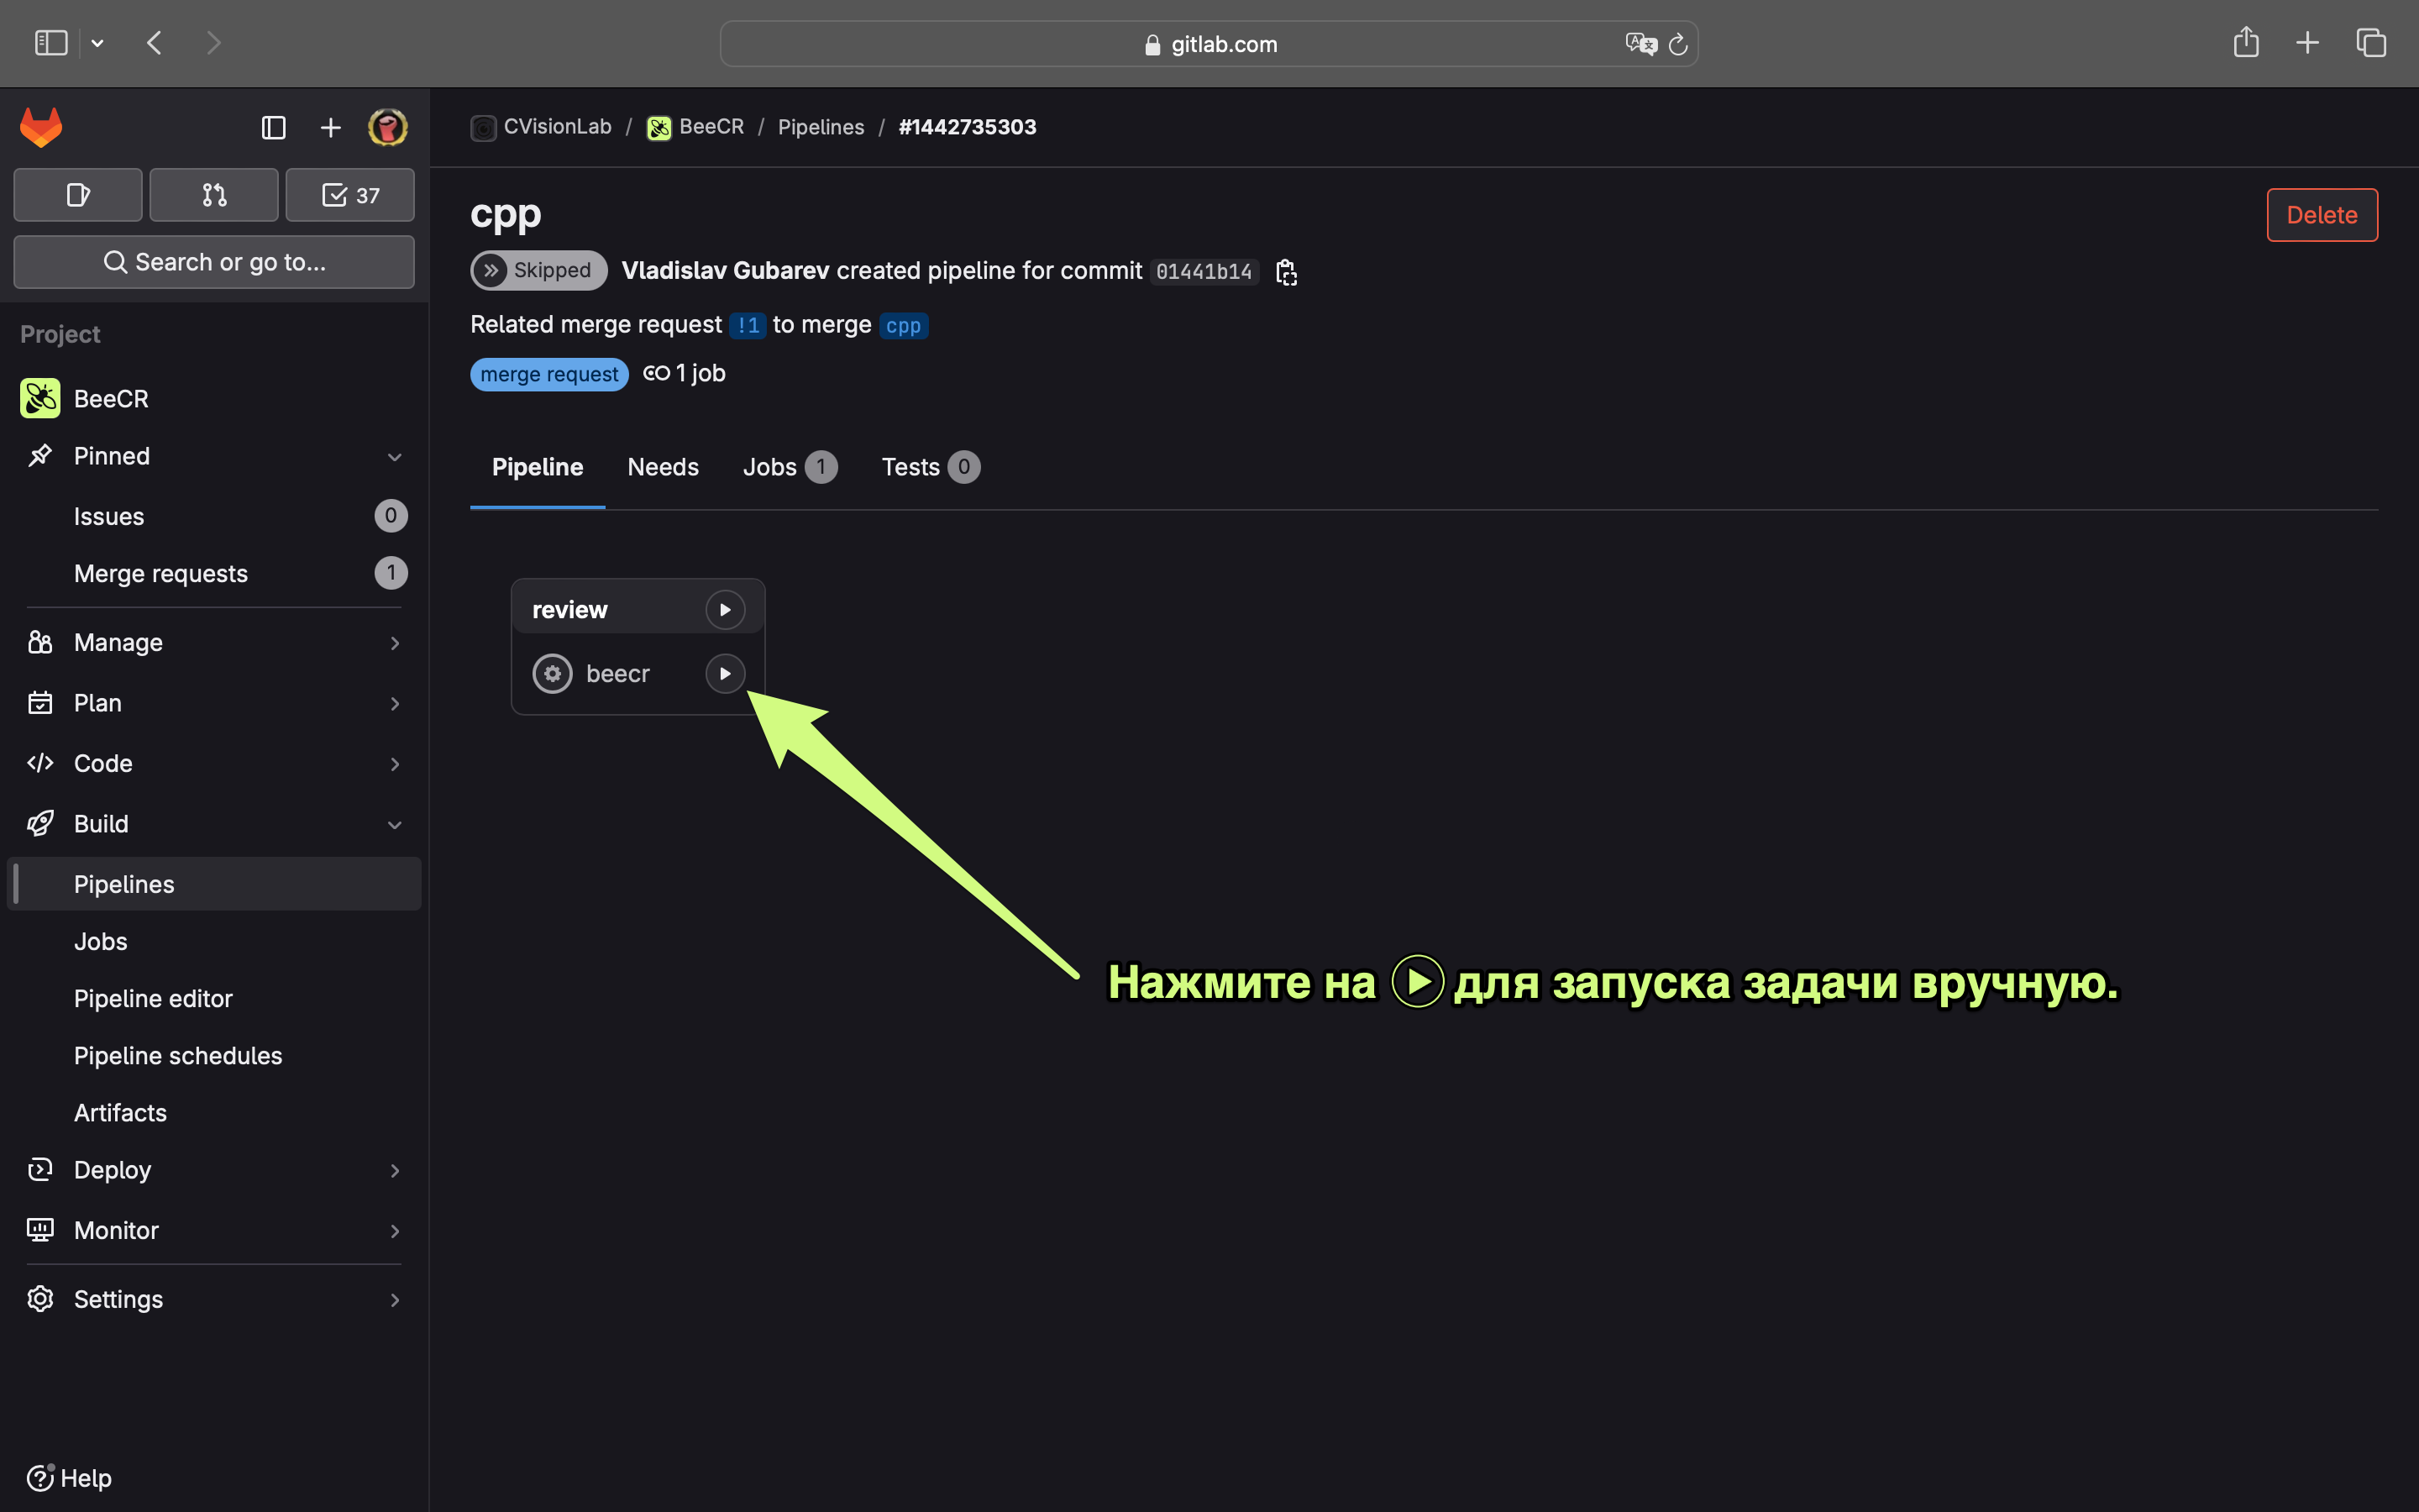The width and height of the screenshot is (2419, 1512).
Task: Open your to-do list showing 37 items
Action: [x=349, y=194]
